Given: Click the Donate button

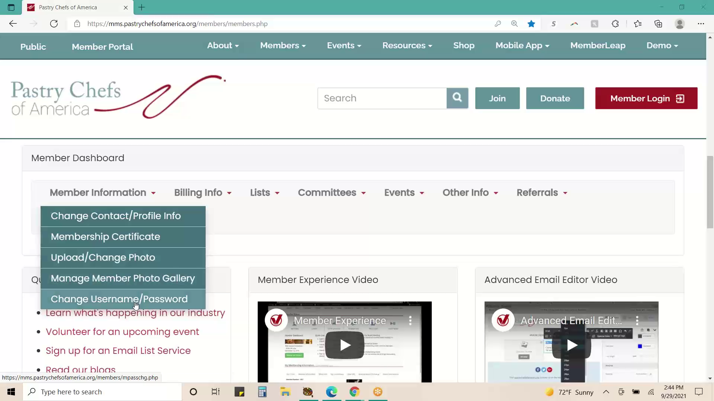Looking at the screenshot, I should coord(555,98).
